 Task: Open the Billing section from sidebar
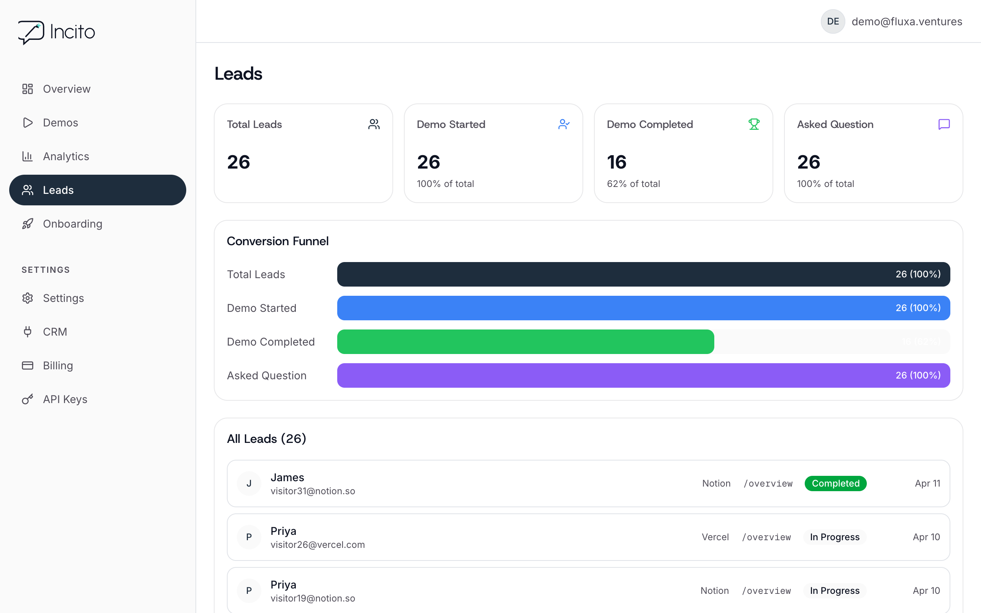58,365
